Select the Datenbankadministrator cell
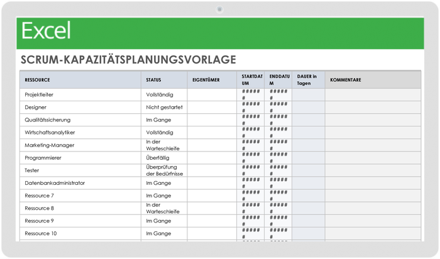Screen dimensions: 440x259 (80, 183)
